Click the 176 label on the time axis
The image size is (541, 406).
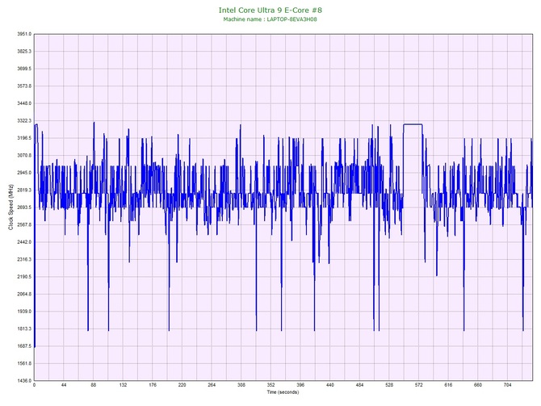[x=153, y=385]
